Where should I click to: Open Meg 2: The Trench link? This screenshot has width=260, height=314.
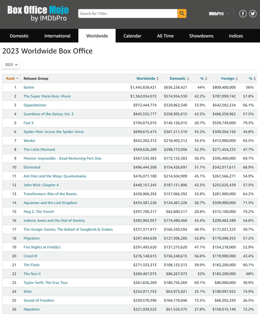pyautogui.click(x=39, y=212)
